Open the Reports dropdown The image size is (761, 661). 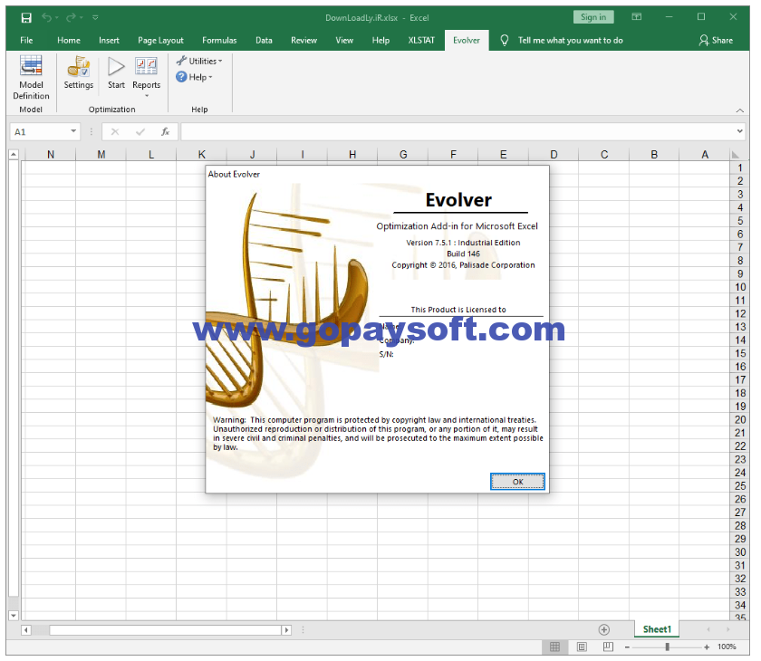pyautogui.click(x=146, y=77)
